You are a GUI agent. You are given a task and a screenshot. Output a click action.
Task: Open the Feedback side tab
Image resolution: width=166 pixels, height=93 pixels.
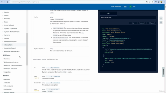click(163, 72)
